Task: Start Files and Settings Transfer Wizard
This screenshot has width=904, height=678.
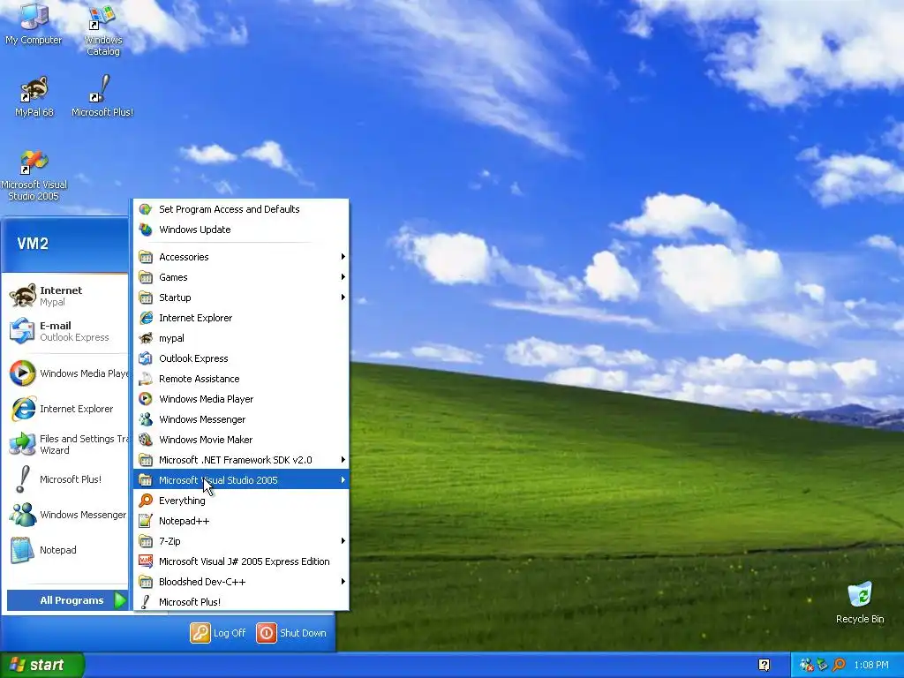Action: [64, 444]
